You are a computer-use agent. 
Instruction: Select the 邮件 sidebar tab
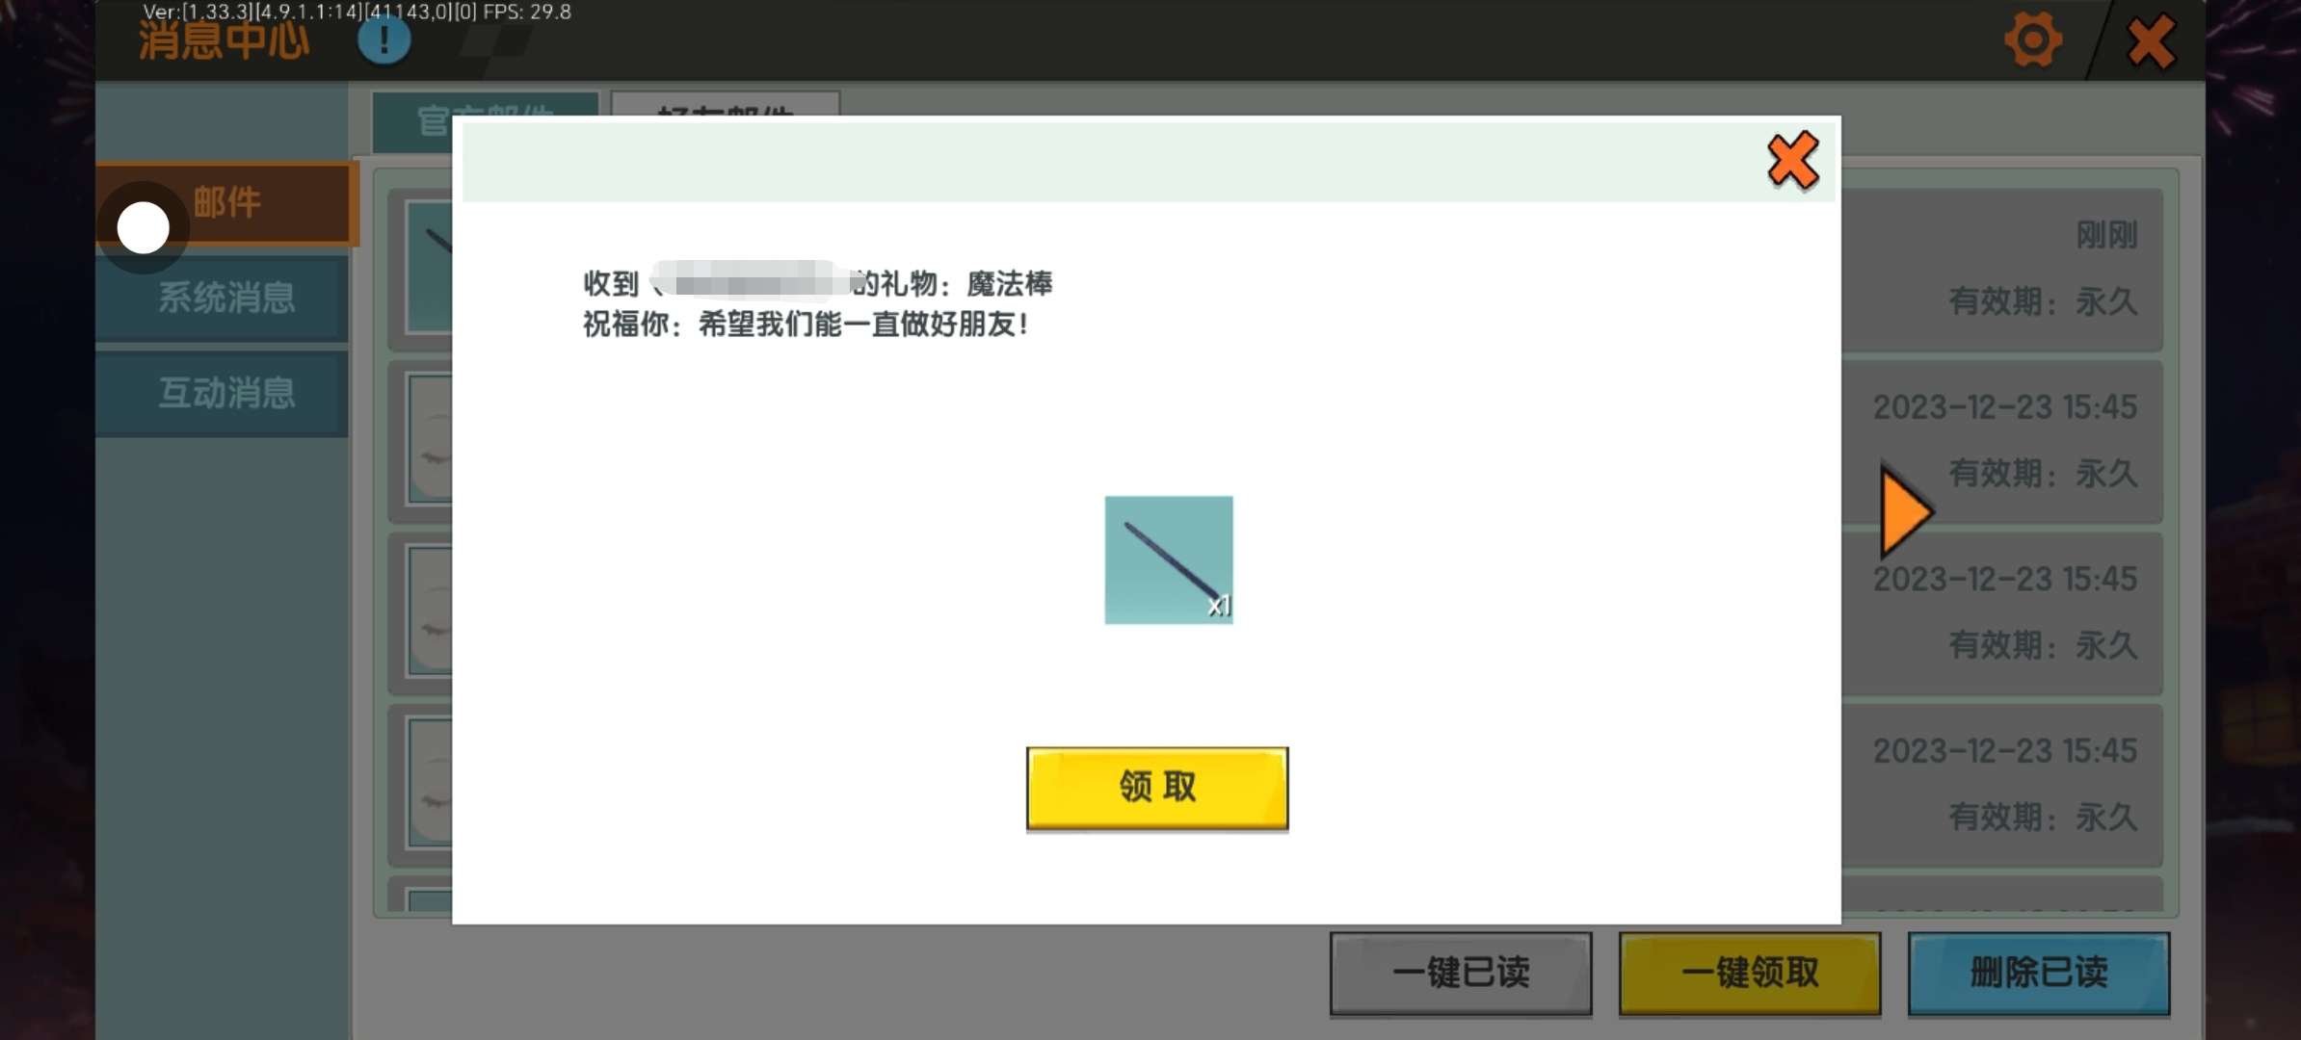pos(227,203)
